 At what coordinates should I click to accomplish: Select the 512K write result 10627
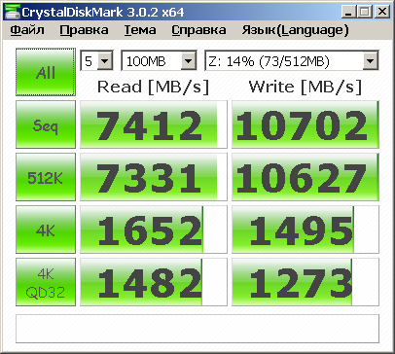tap(305, 177)
